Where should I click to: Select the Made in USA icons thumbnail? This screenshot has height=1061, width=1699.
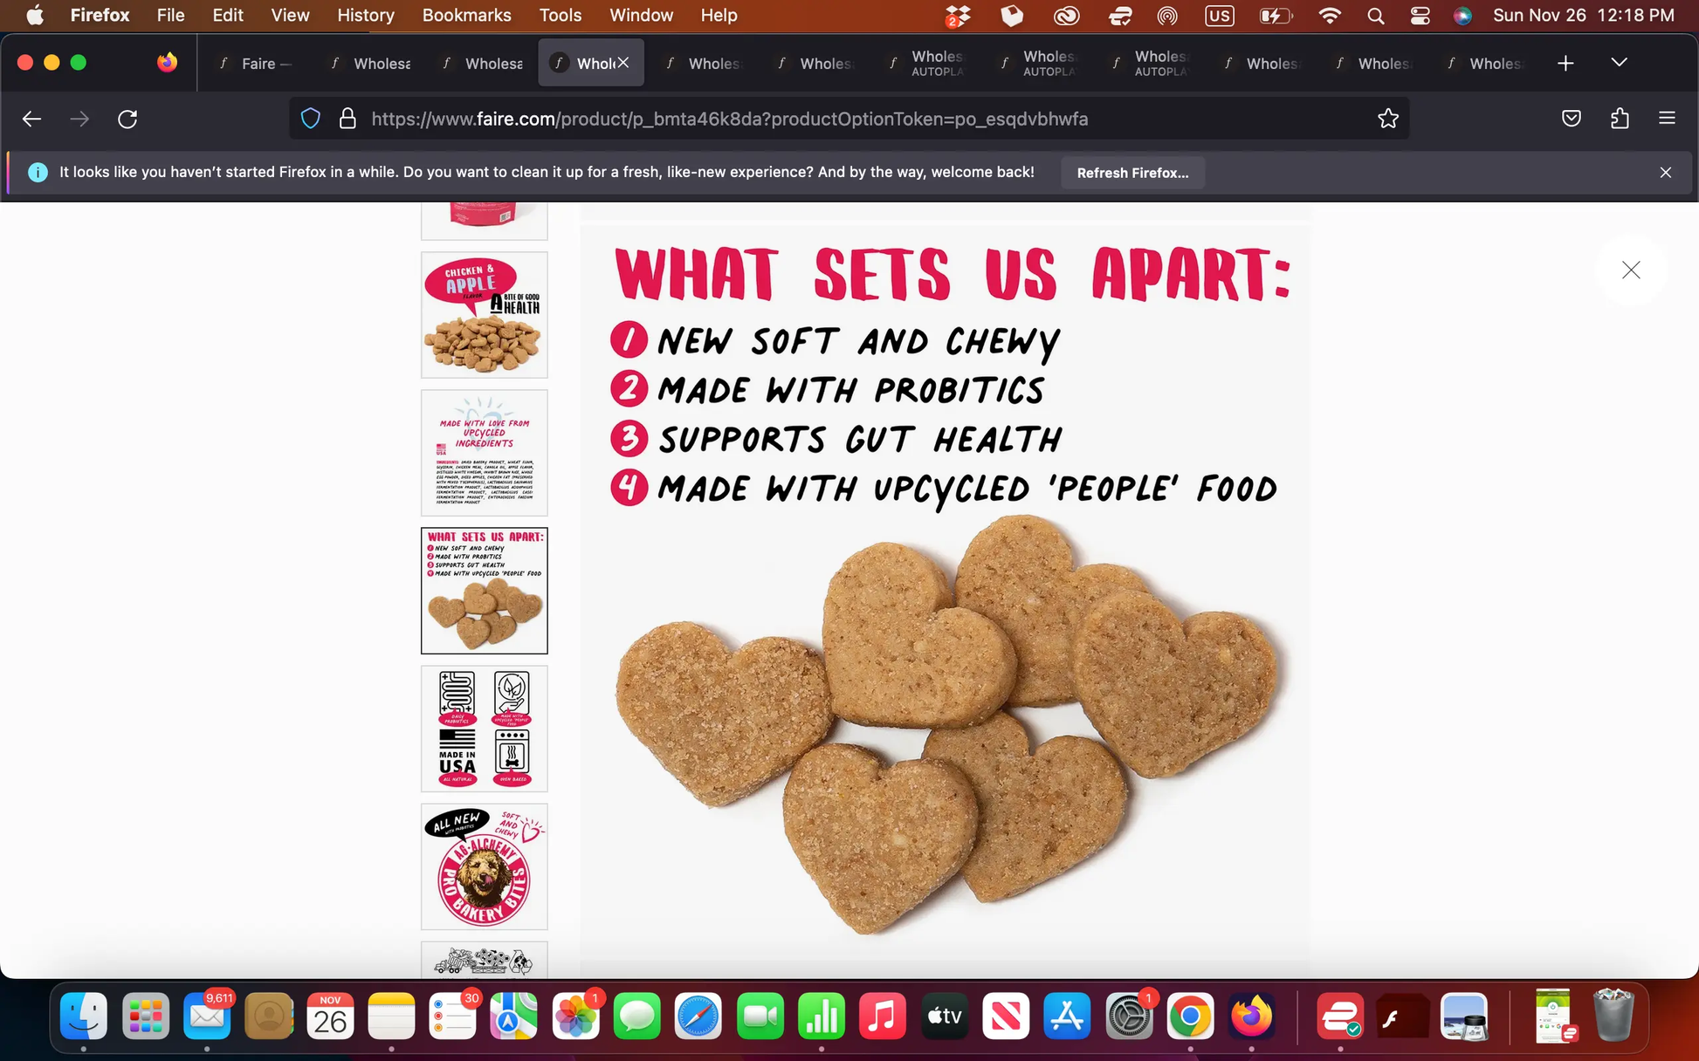click(484, 729)
